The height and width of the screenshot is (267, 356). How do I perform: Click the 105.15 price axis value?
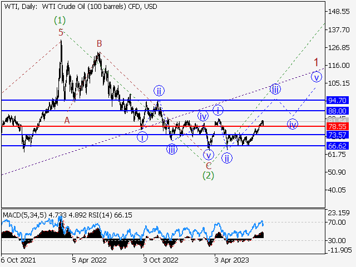tap(339, 83)
